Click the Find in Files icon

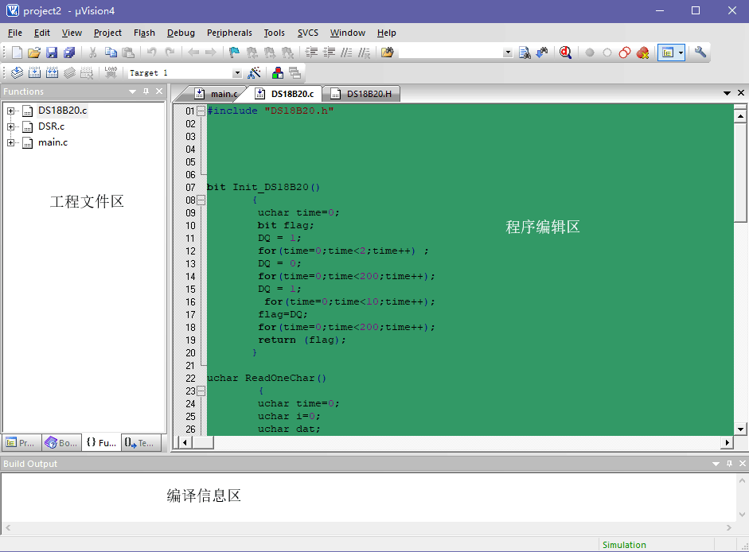pyautogui.click(x=525, y=52)
